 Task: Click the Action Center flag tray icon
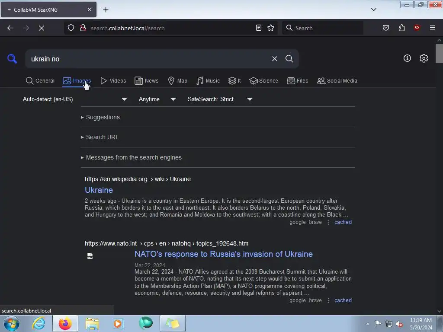[x=378, y=323]
